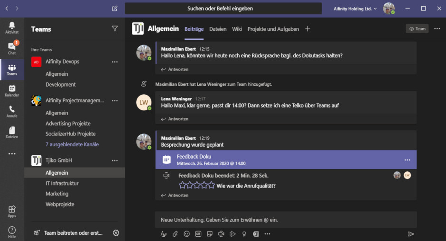The height and width of the screenshot is (241, 446).
Task: Open more options for Tjiko GmbH team
Action: 115,161
